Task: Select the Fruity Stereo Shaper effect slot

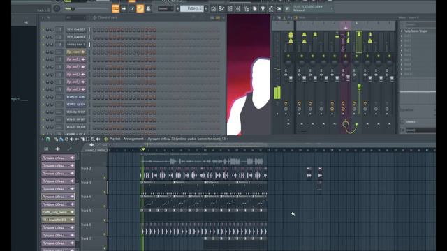Action: 418,31
